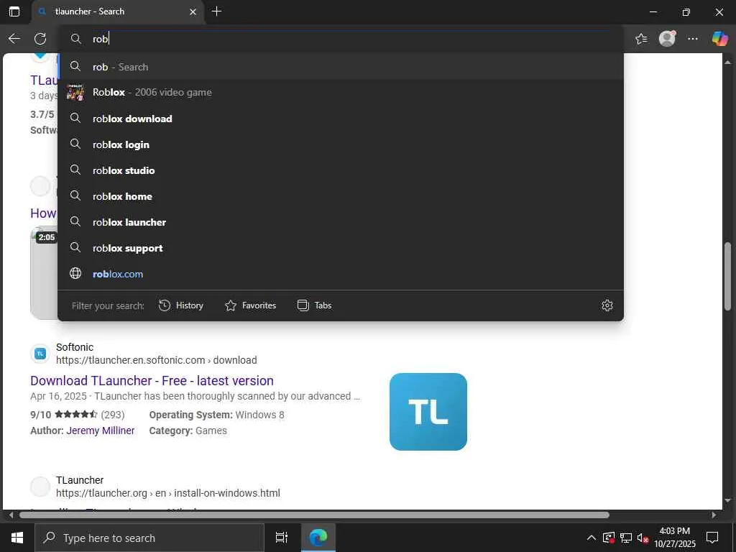Open the Copilot icon
The width and height of the screenshot is (736, 552).
(719, 39)
